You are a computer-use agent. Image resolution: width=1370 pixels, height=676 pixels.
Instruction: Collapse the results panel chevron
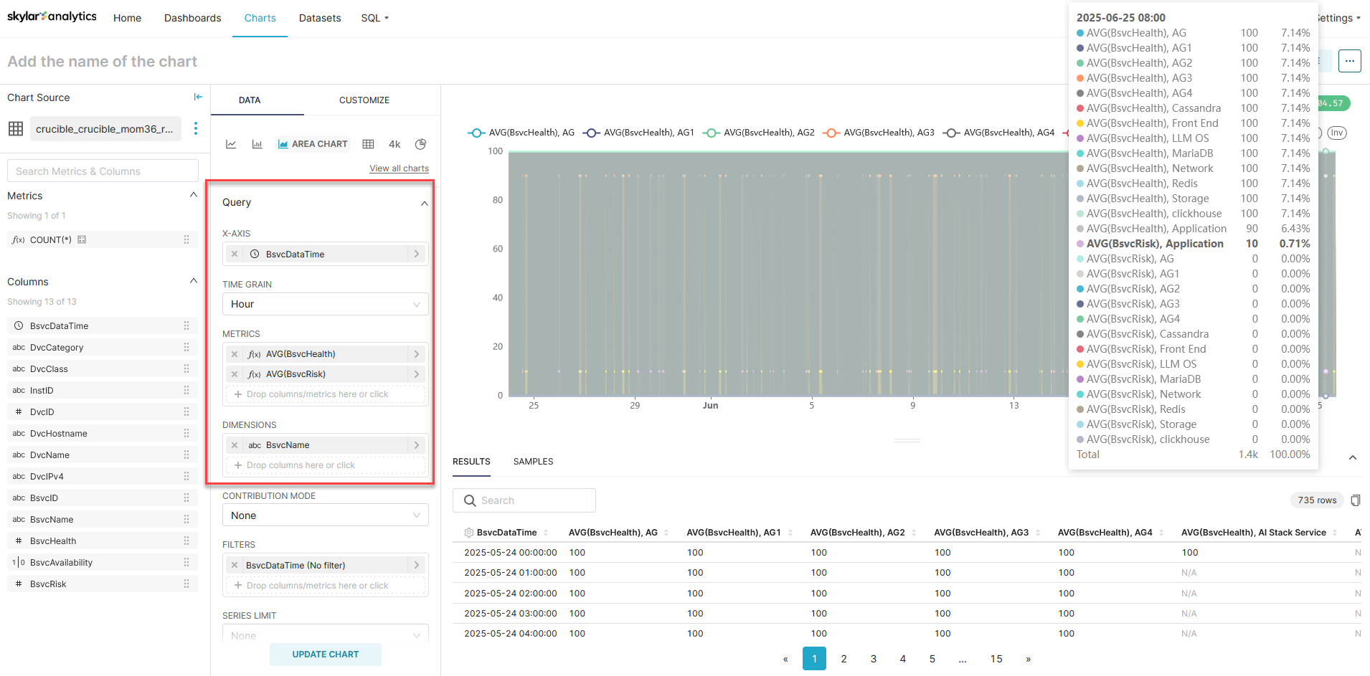click(x=1352, y=457)
